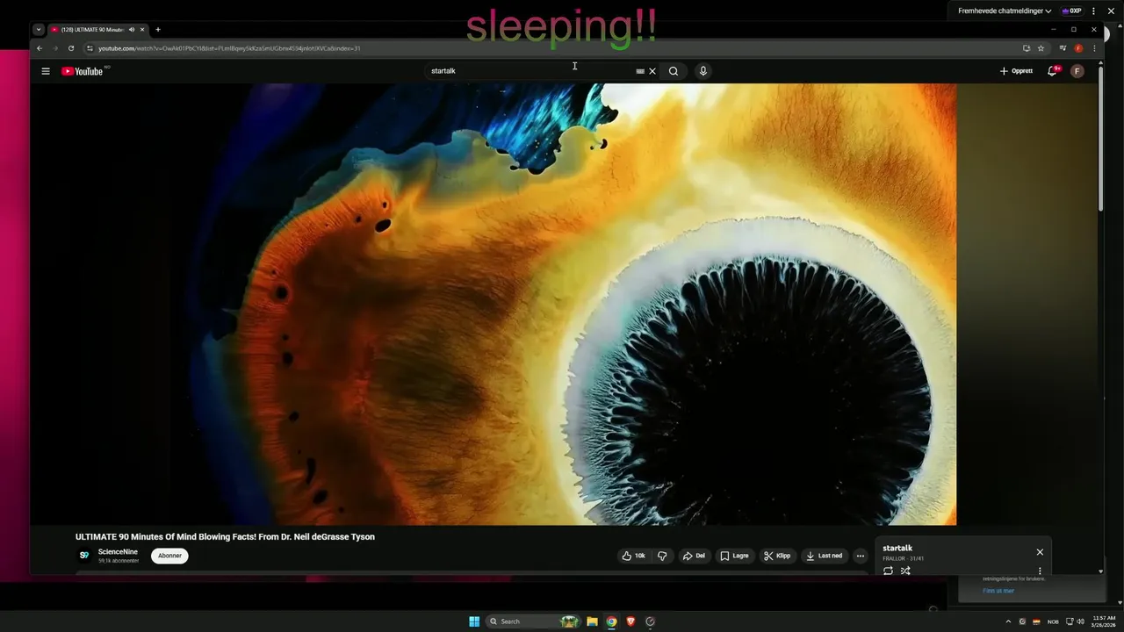Open the Chrome profile avatar
The image size is (1124, 632).
tap(1078, 48)
